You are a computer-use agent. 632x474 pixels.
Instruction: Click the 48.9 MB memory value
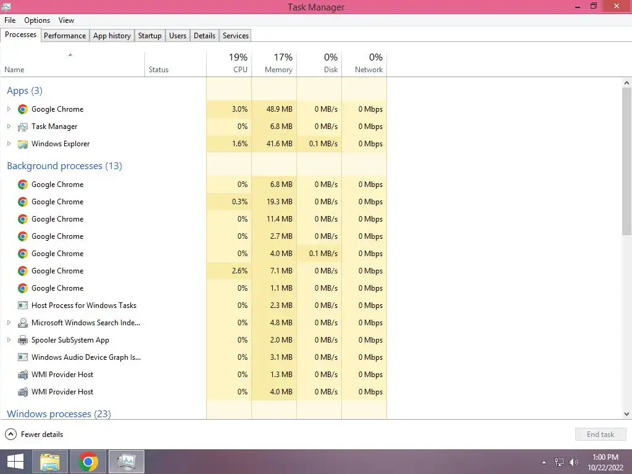(280, 109)
